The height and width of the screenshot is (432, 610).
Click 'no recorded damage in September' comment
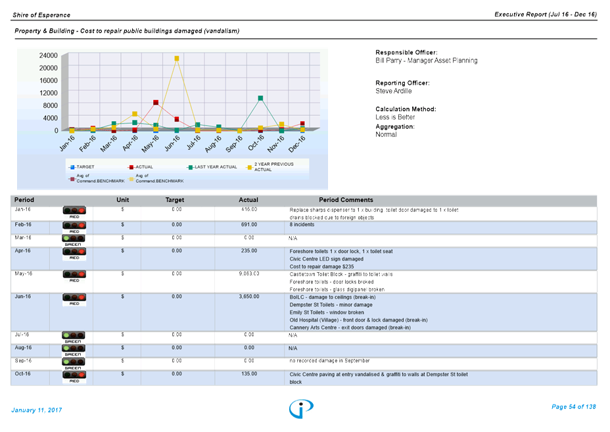(x=329, y=361)
